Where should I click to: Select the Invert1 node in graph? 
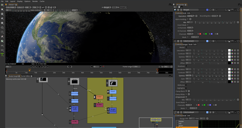pyautogui.click(x=112, y=92)
